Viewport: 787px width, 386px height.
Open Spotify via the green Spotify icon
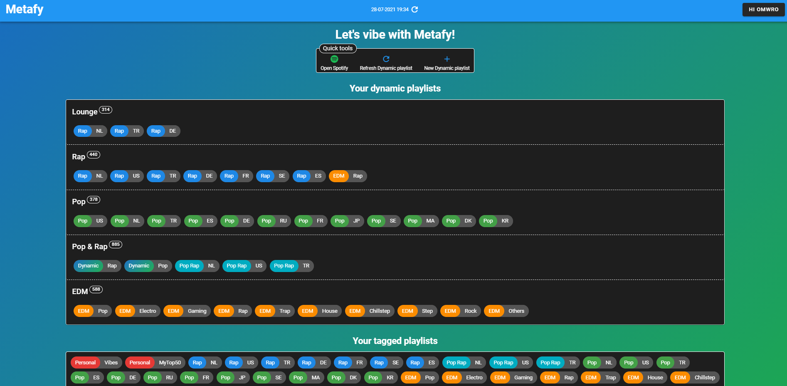click(334, 59)
